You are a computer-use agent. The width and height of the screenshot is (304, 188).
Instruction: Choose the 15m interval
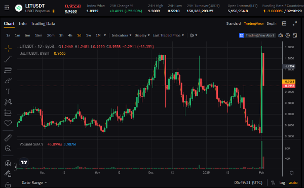39,35
